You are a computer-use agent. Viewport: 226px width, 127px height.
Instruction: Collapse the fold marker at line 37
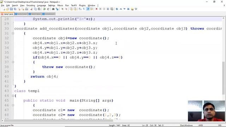tap(13, 62)
